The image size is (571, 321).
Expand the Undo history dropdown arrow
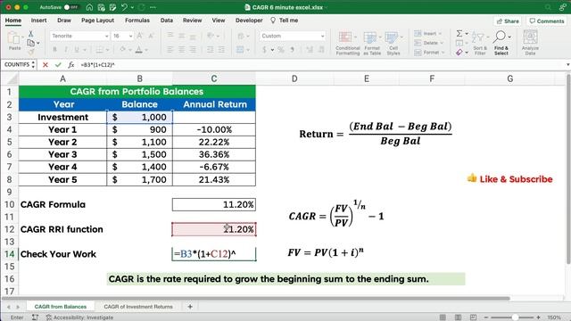(132, 7)
